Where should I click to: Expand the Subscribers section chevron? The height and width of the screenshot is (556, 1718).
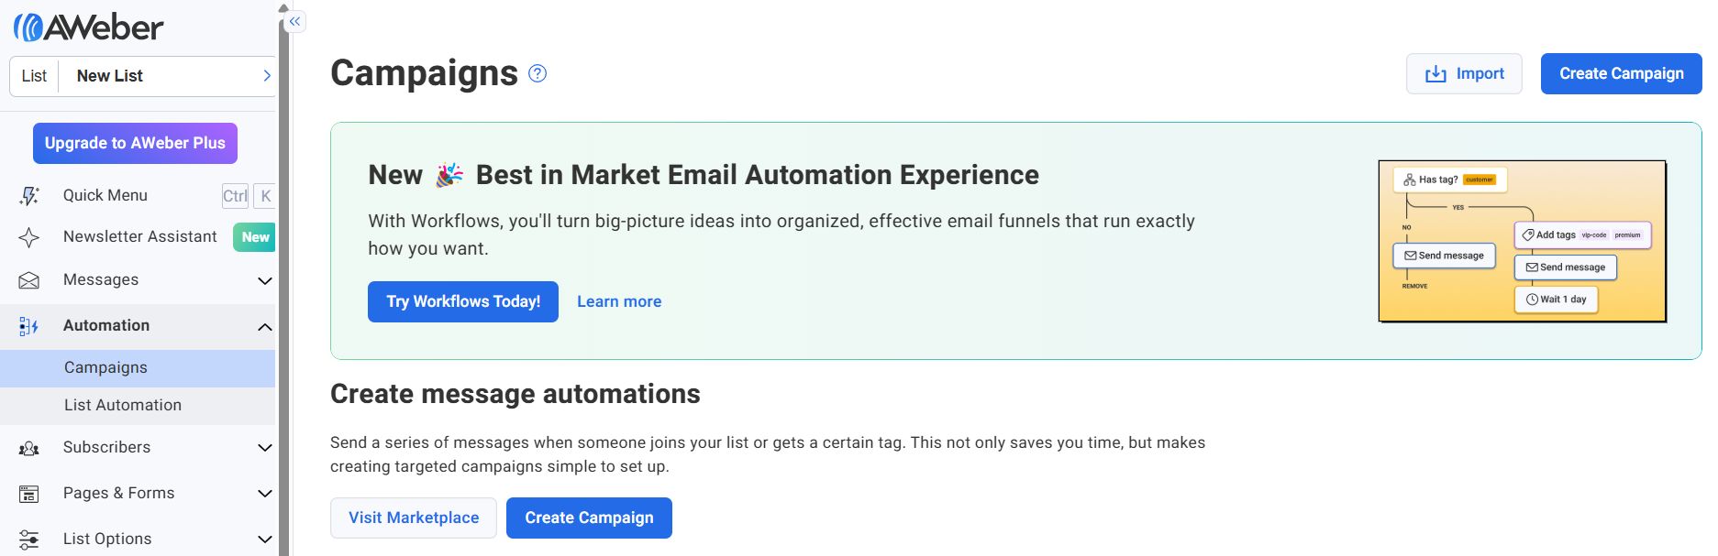point(265,448)
